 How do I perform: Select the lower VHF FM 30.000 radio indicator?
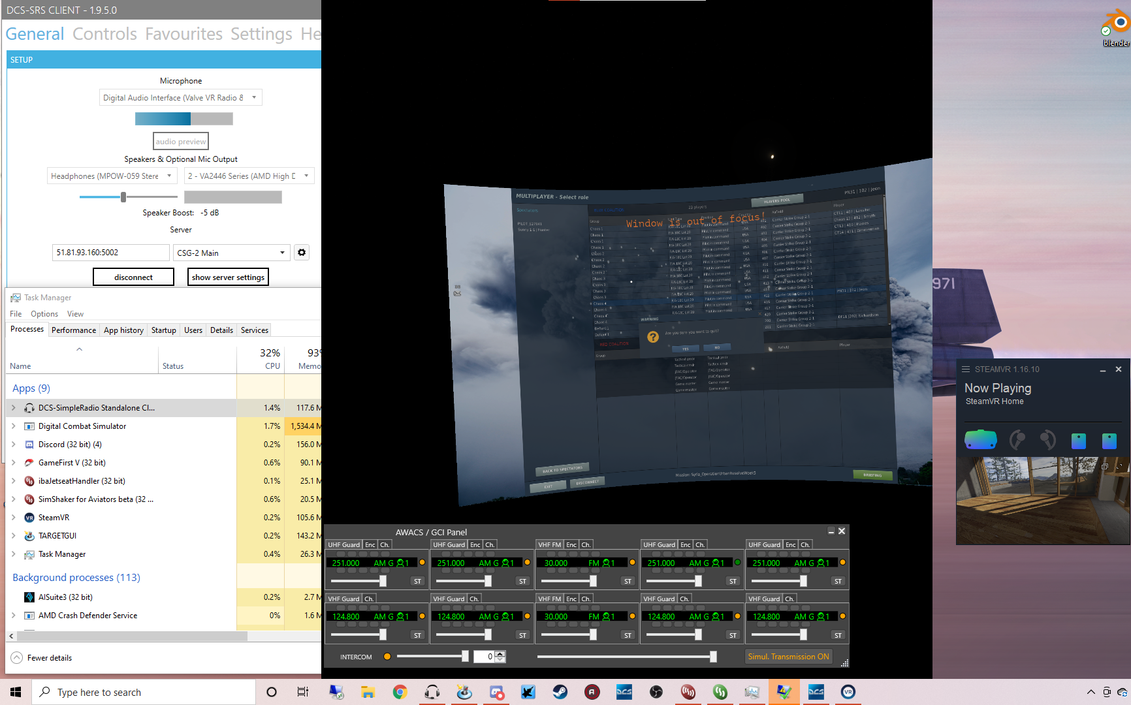pos(632,616)
